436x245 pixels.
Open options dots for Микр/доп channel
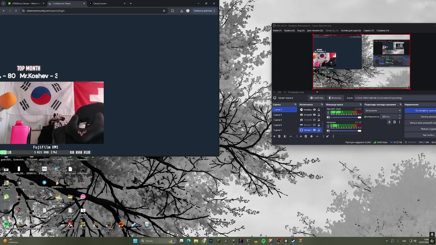pyautogui.click(x=328, y=126)
